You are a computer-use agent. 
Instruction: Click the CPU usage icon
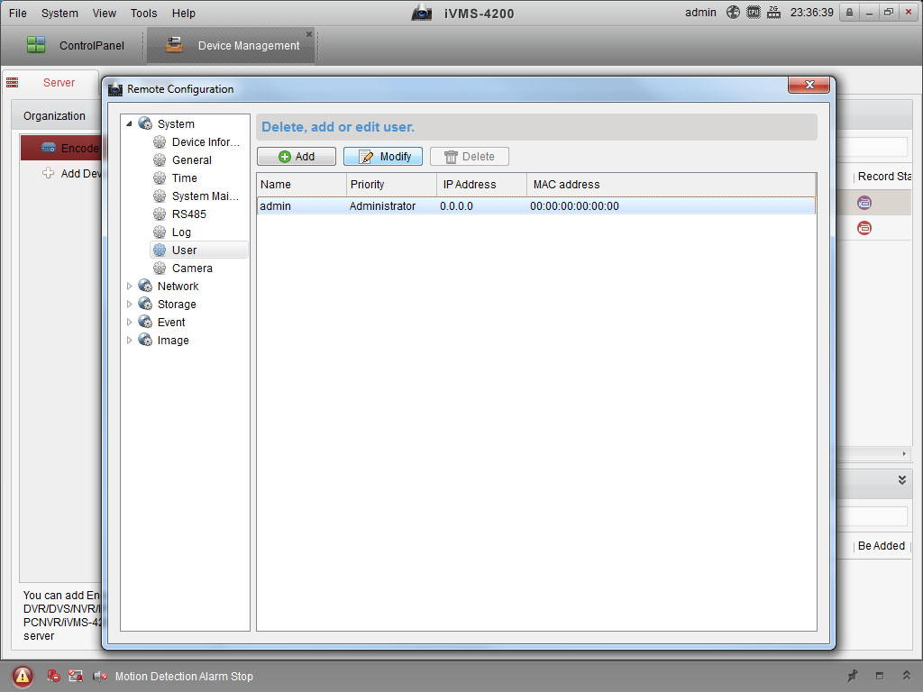[753, 13]
